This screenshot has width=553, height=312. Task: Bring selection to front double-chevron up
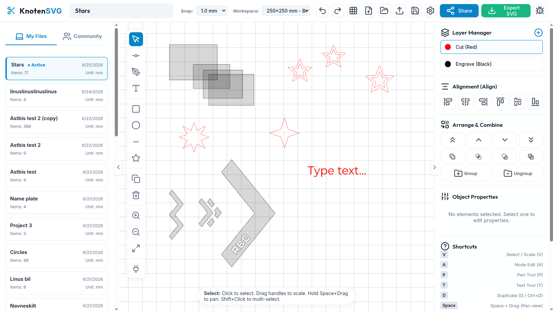click(x=452, y=140)
